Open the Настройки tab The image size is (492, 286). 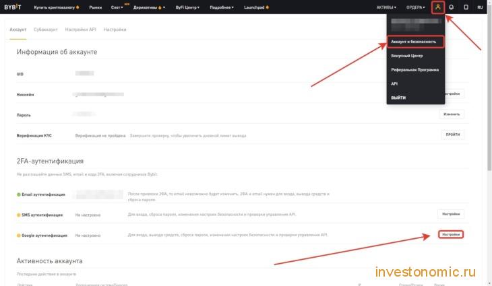(x=115, y=30)
